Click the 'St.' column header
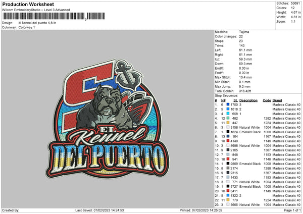Viewport: 303px width, 214px height. click(x=235, y=100)
